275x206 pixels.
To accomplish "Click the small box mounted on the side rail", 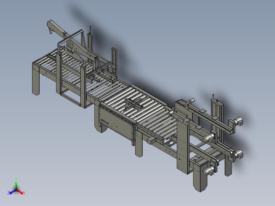I will [x=152, y=141].
